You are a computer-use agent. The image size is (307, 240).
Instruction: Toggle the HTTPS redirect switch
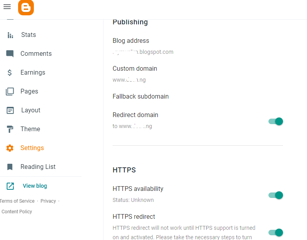pos(276,233)
